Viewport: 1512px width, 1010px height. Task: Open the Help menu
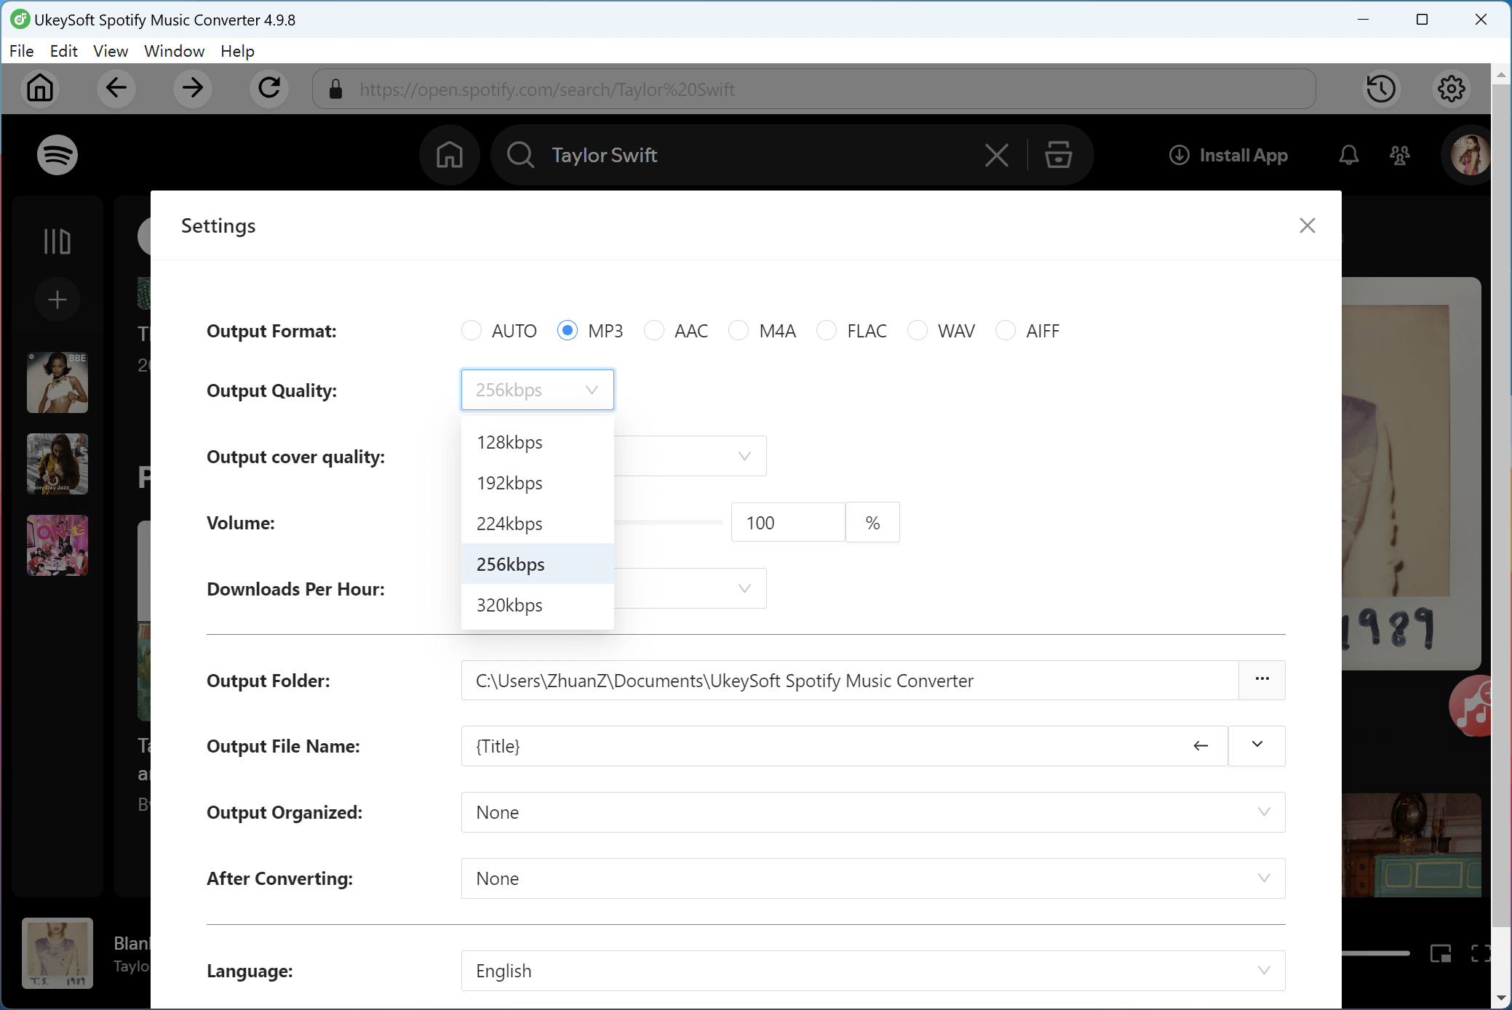[237, 51]
